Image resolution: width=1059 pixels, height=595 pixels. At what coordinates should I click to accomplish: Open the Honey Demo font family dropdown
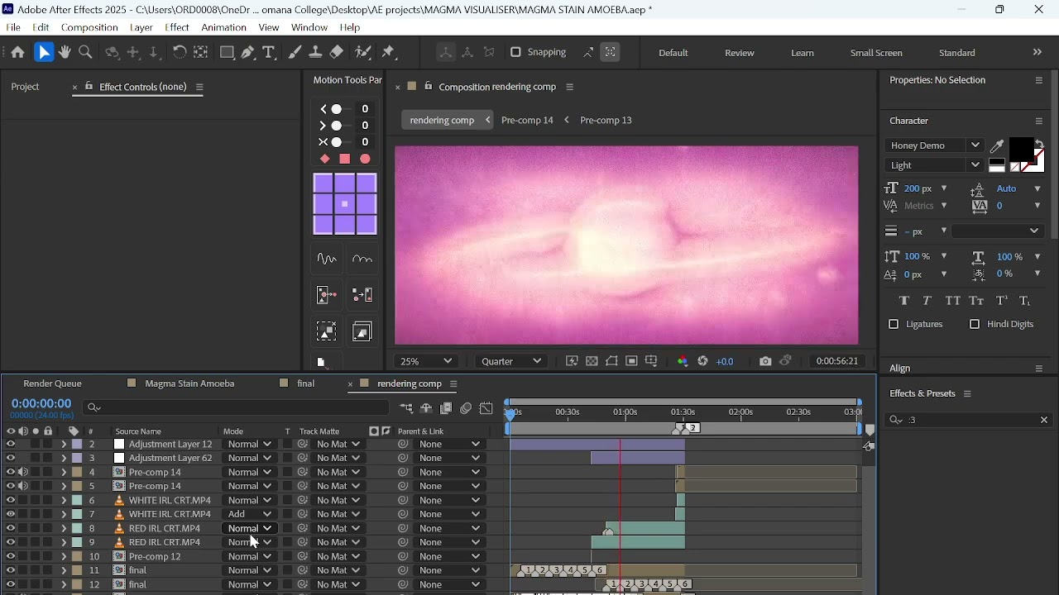(x=935, y=146)
